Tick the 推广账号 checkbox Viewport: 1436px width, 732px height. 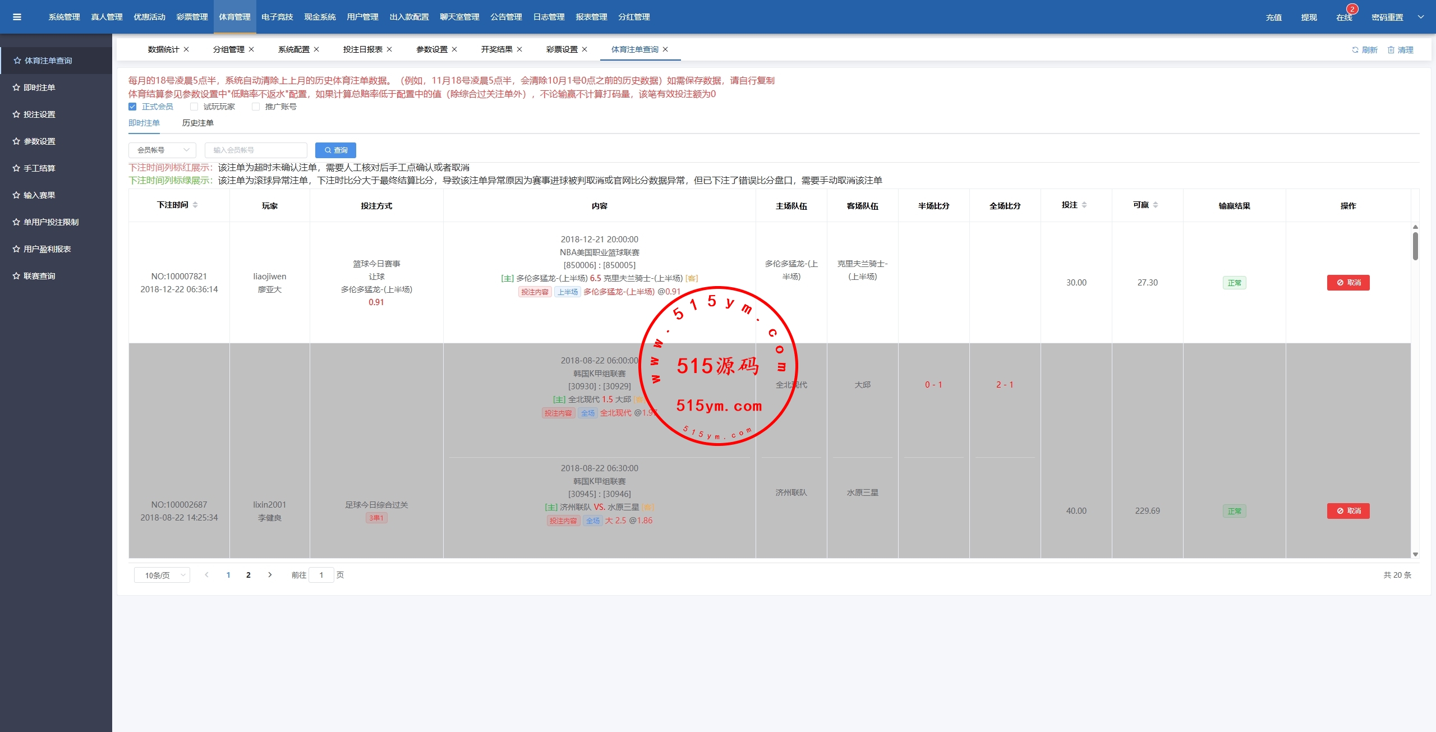[256, 107]
